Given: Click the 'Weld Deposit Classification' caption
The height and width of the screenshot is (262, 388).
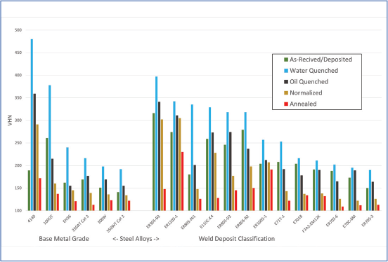Looking at the screenshot, I should [237, 239].
